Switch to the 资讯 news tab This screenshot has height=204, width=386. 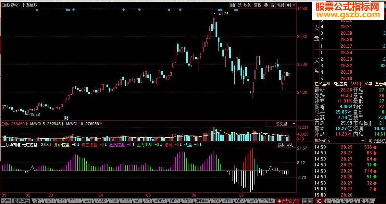point(38,201)
